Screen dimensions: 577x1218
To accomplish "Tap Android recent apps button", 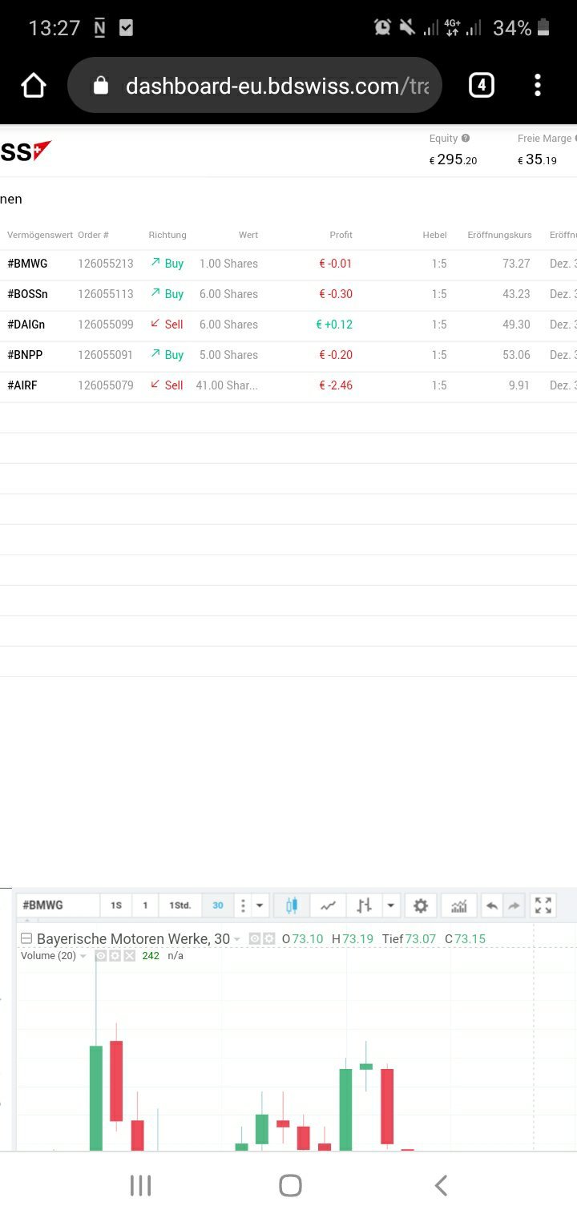I will pos(140,1186).
